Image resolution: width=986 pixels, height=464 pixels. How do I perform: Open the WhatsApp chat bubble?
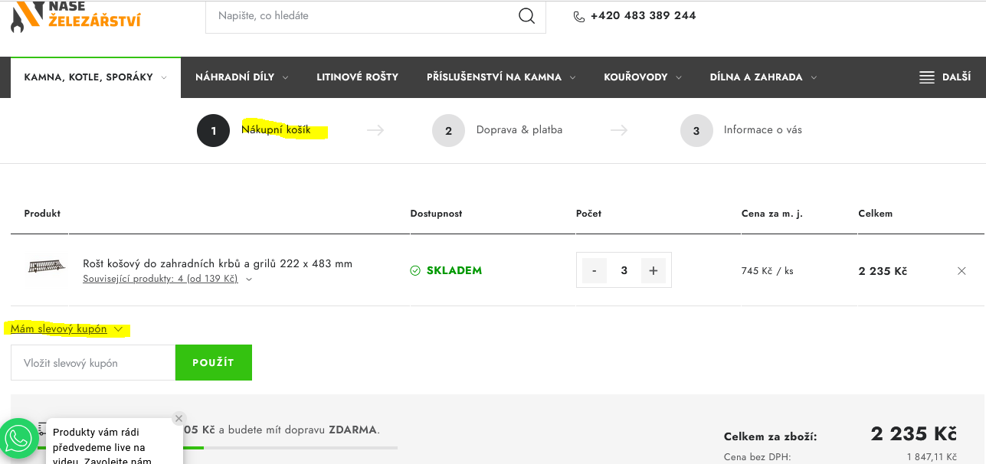pos(18,438)
